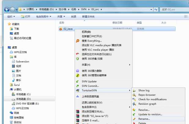Sort by the 类型 column header
189x124 pixels.
pyautogui.click(x=139, y=23)
